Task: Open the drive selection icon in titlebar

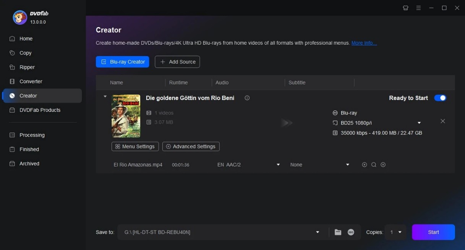Action: pyautogui.click(x=405, y=8)
